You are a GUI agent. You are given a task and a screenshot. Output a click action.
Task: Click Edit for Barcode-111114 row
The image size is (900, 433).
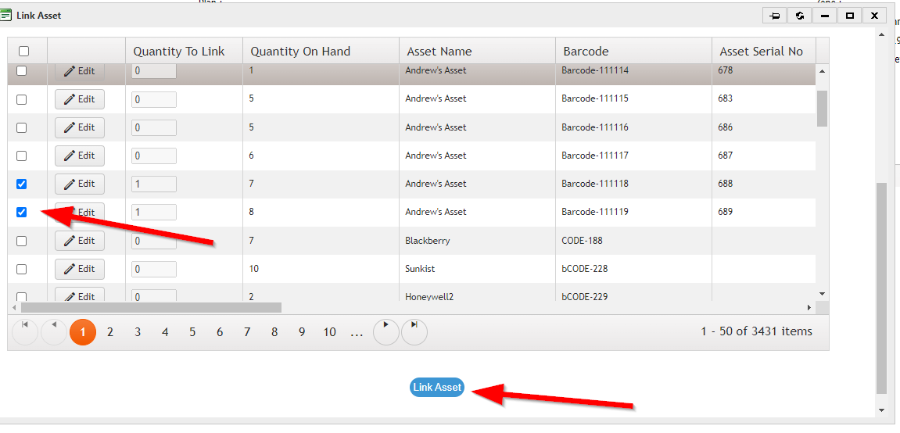(80, 71)
